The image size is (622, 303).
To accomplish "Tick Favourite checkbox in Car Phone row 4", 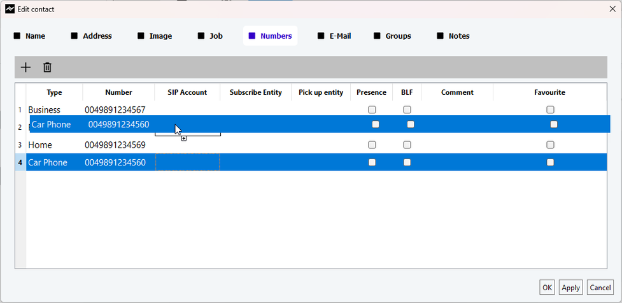I will pos(550,162).
